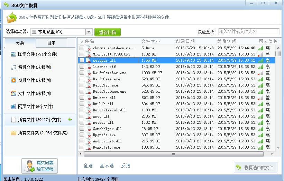Click the all files blank page icon
Viewport: 284px width, 181px height.
13,120
